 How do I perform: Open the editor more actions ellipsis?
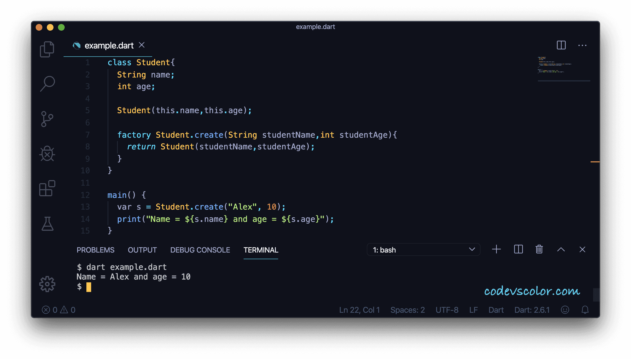(583, 45)
